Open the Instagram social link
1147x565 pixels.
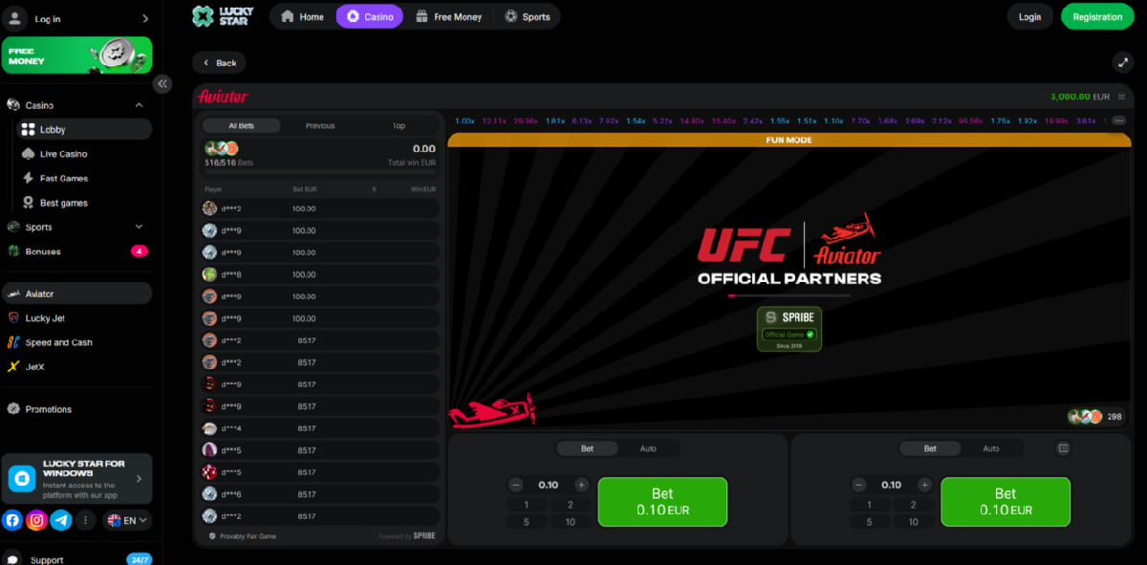[x=37, y=520]
